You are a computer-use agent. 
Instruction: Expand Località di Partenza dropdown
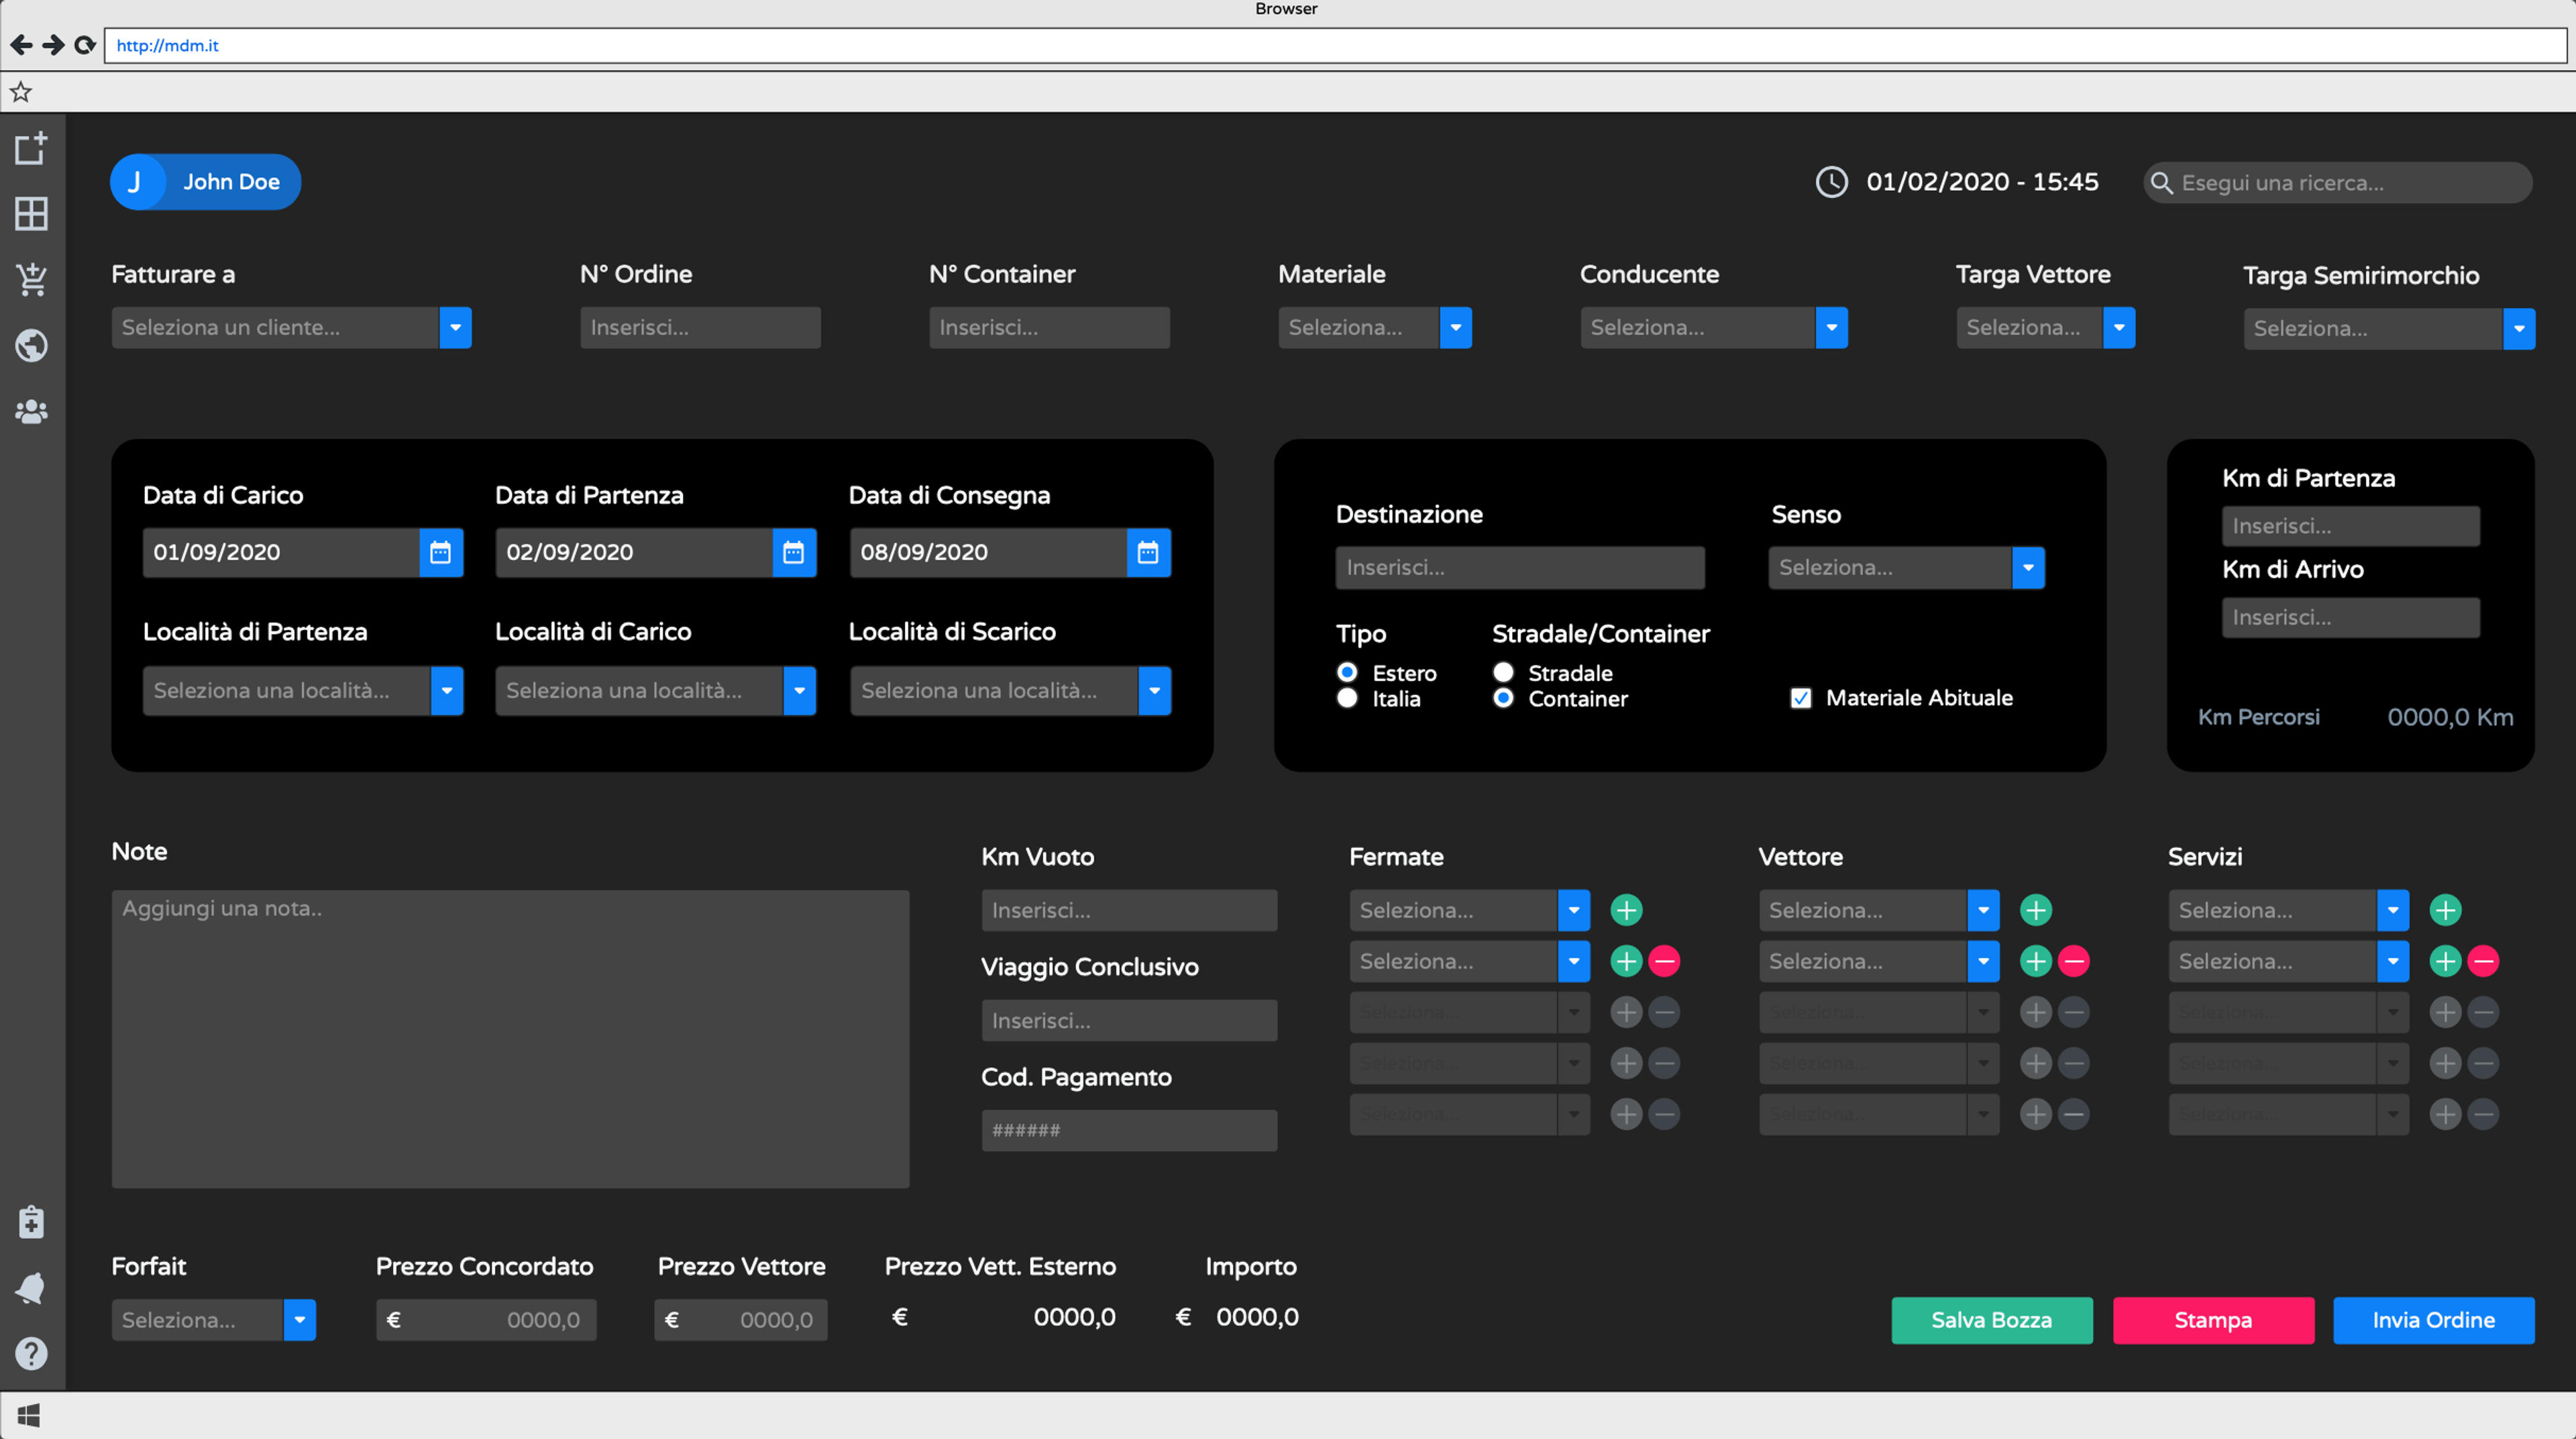click(303, 690)
